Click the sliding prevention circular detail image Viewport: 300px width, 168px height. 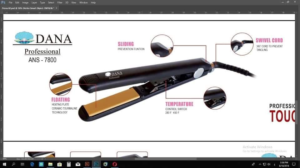(162, 46)
